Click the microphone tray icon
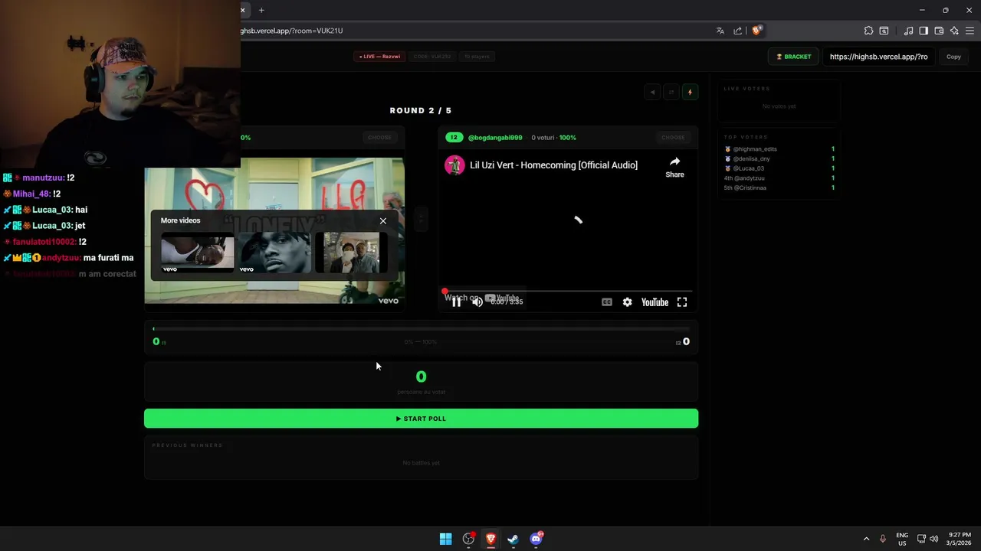Screen dimensions: 981x551 pyautogui.click(x=883, y=539)
